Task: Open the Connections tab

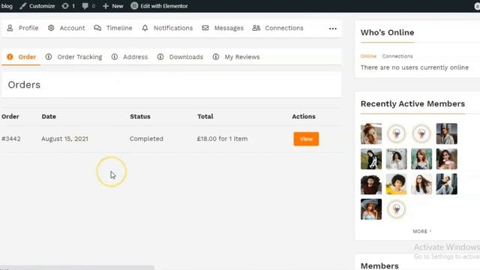Action: pyautogui.click(x=277, y=28)
